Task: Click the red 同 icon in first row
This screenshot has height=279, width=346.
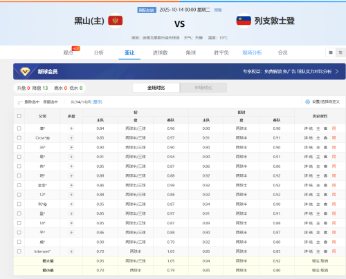Action: (334, 128)
